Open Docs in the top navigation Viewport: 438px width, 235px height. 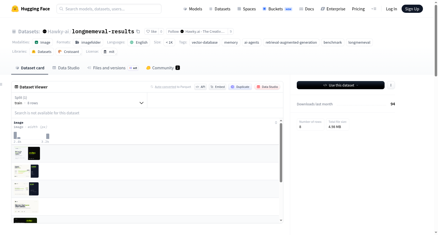coord(307,9)
